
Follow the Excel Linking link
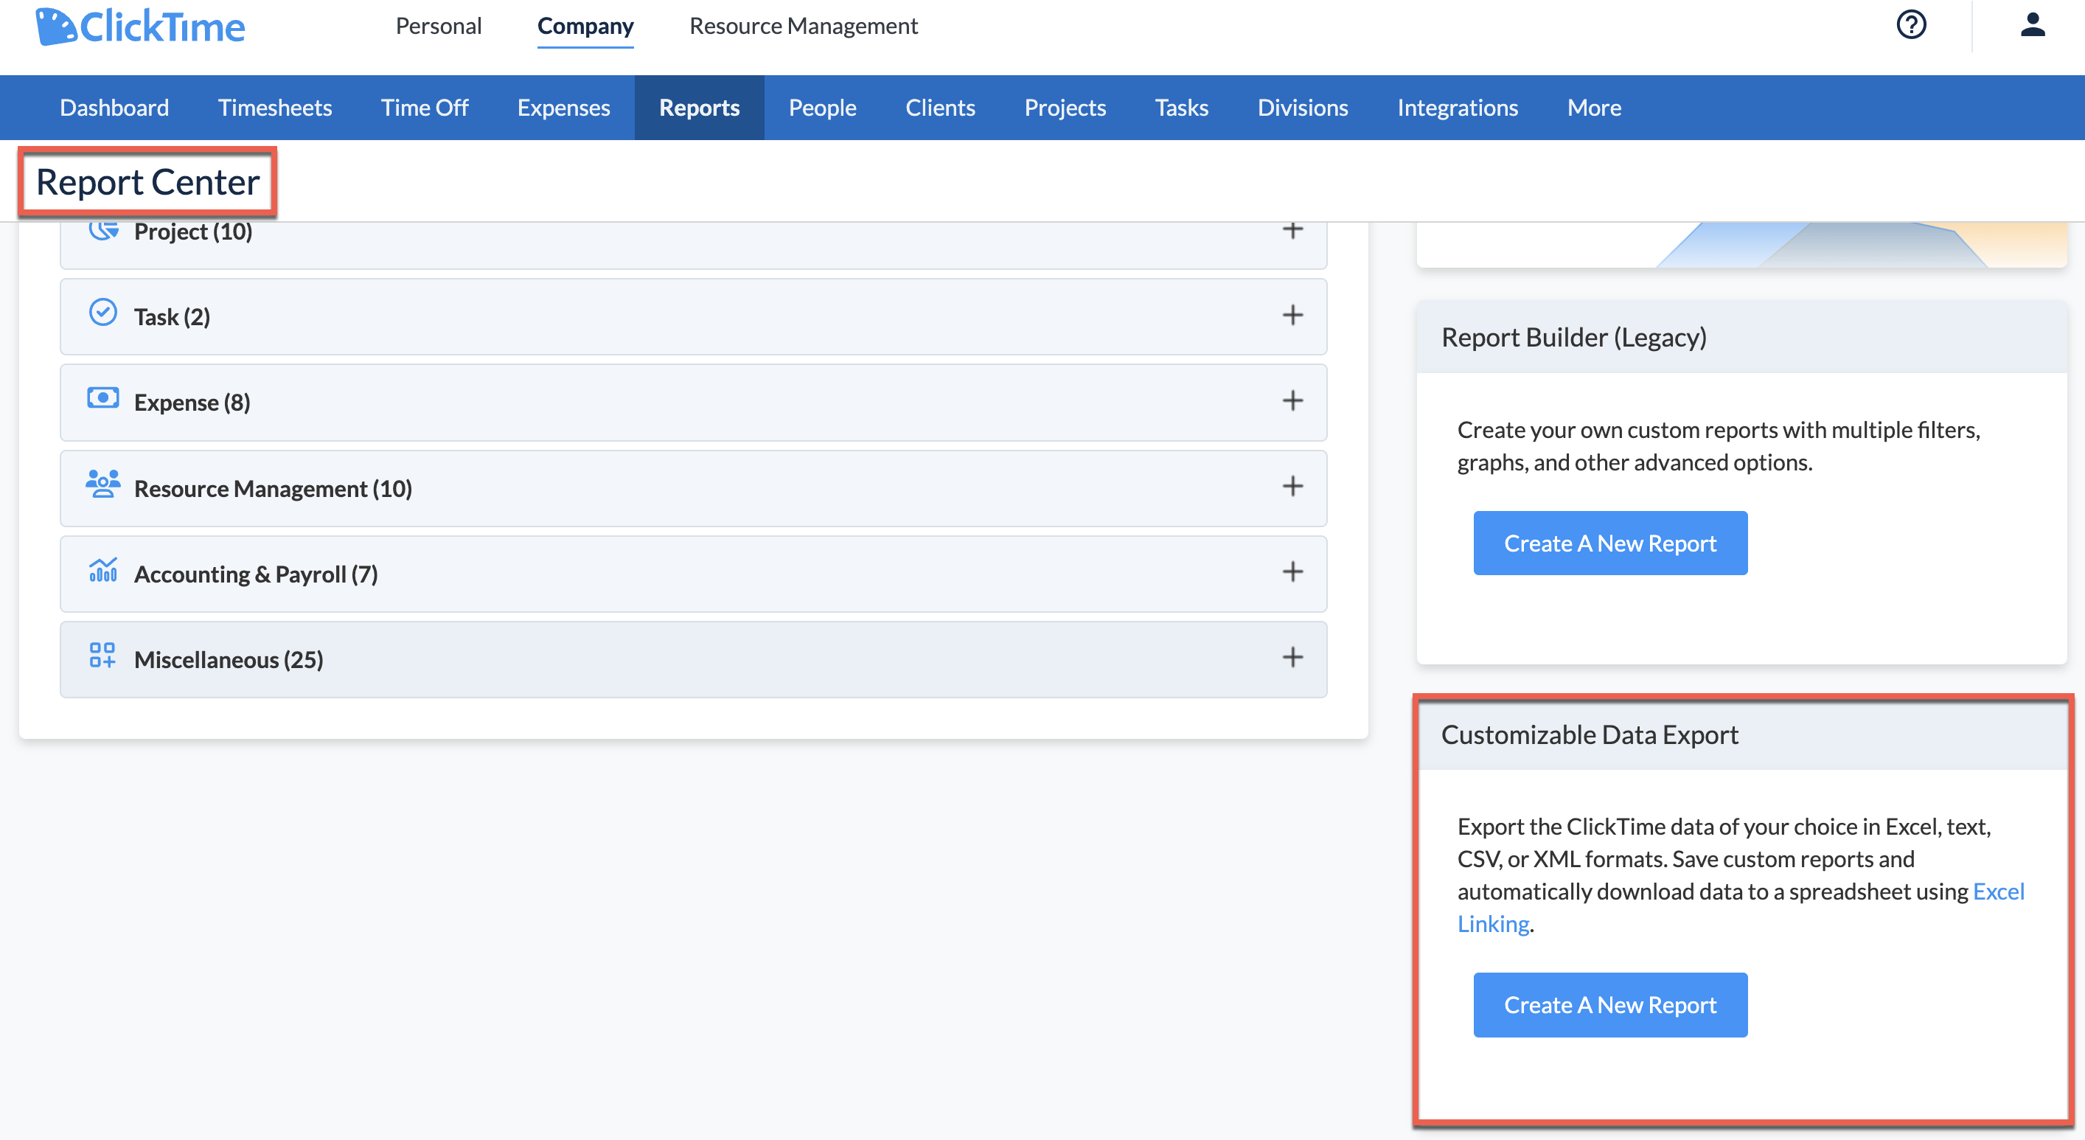click(x=1999, y=892)
